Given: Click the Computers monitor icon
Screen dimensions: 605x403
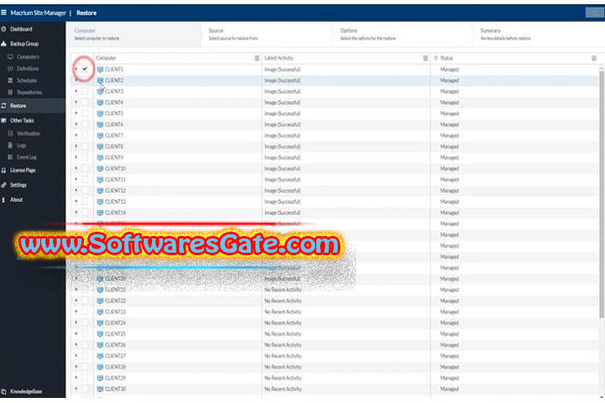Looking at the screenshot, I should coord(10,57).
